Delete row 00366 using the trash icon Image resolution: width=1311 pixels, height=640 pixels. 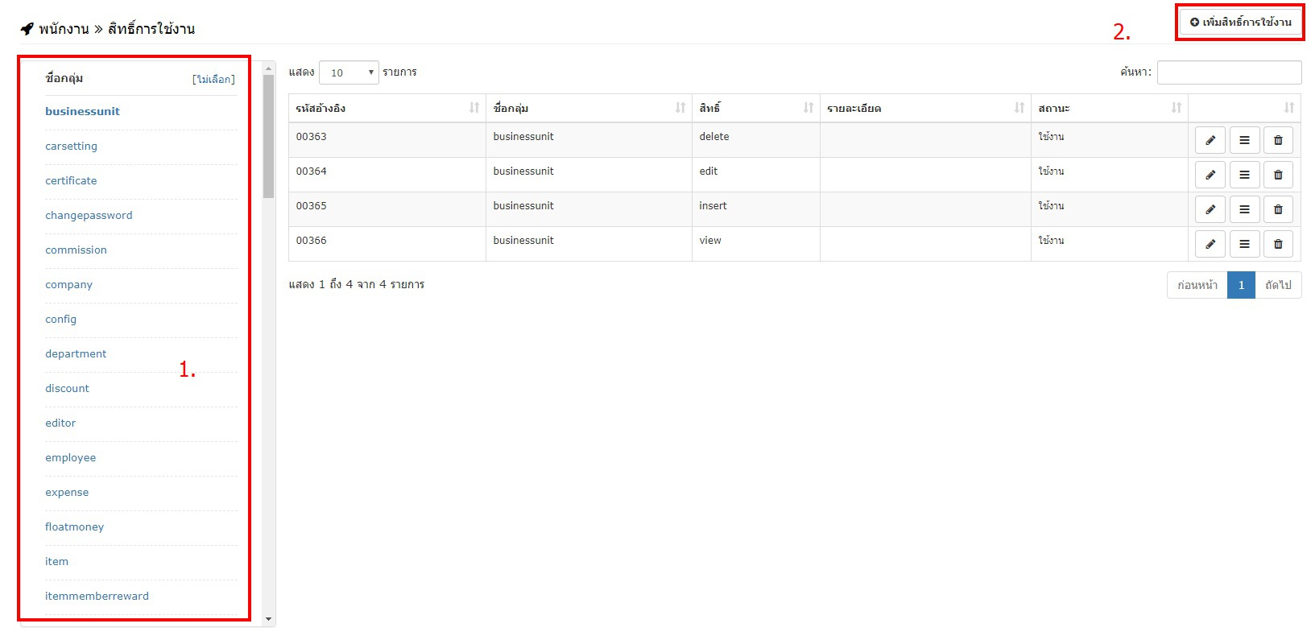pos(1278,244)
